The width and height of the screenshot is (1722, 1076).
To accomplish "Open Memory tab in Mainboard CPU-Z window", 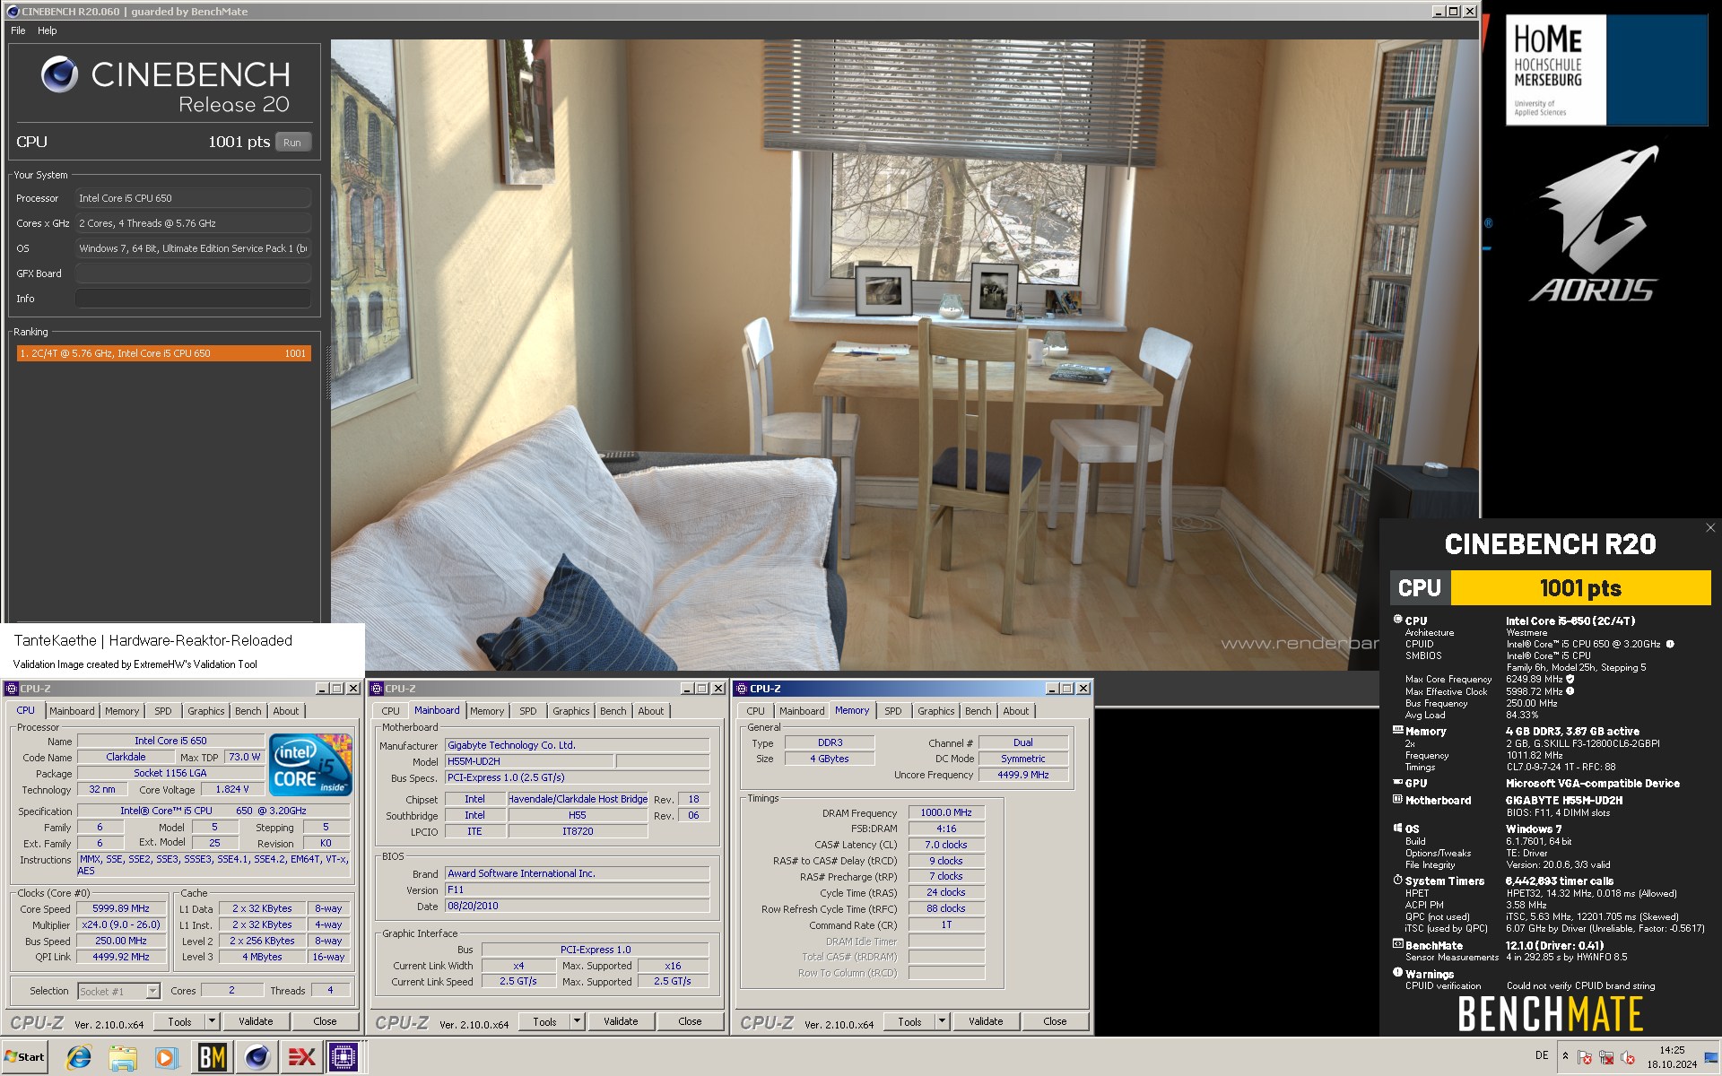I will click(487, 711).
